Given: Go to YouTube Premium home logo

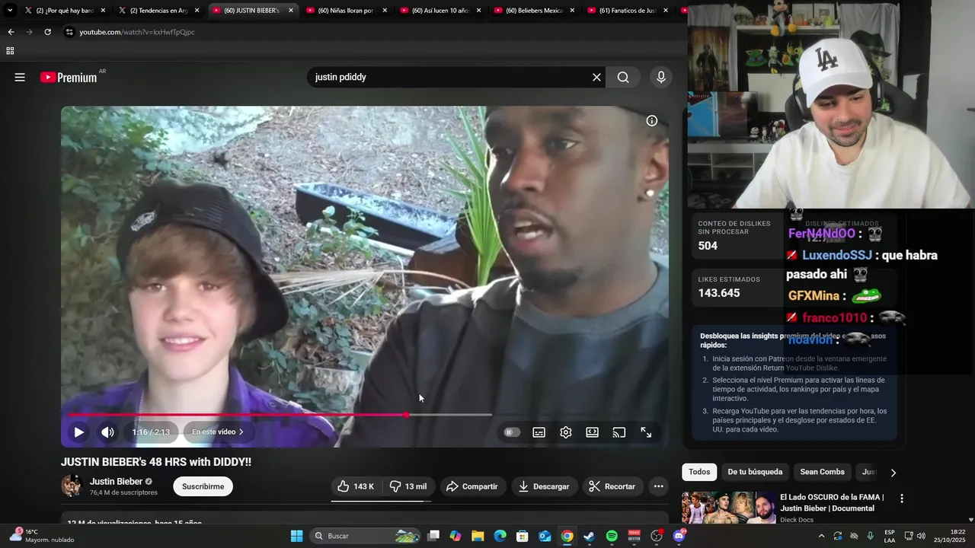Looking at the screenshot, I should tap(69, 77).
